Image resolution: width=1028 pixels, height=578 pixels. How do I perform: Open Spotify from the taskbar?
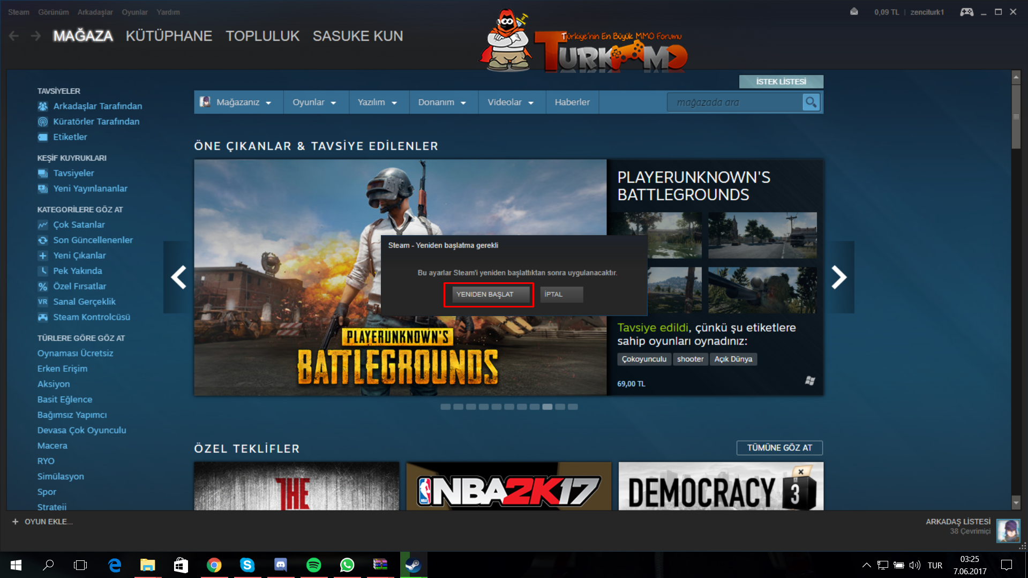pos(313,565)
